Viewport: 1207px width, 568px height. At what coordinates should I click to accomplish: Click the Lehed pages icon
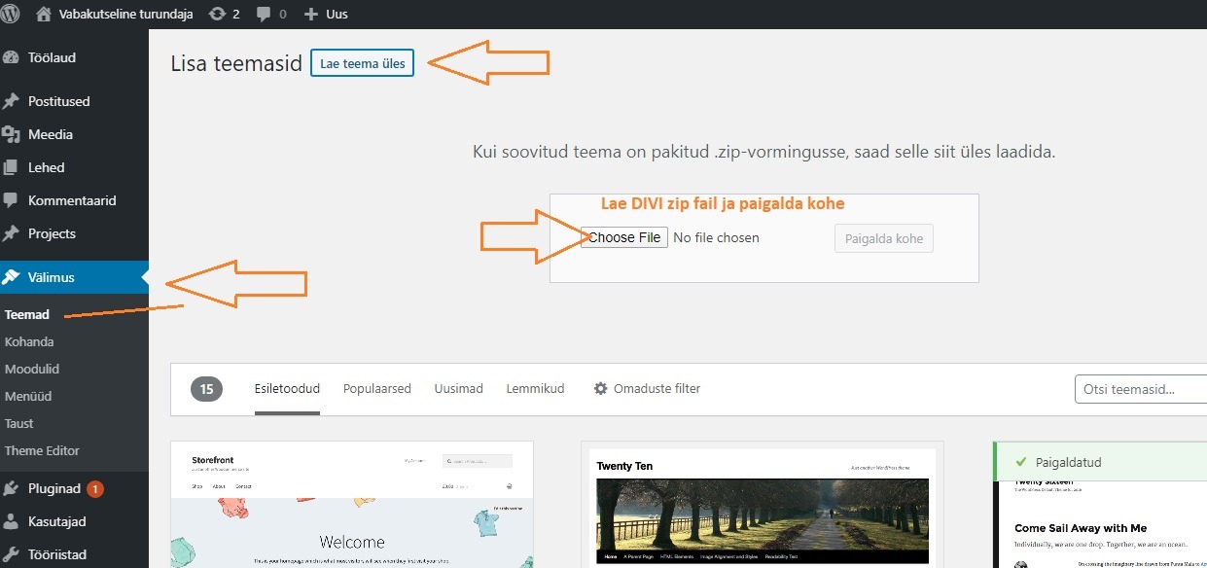tap(12, 167)
